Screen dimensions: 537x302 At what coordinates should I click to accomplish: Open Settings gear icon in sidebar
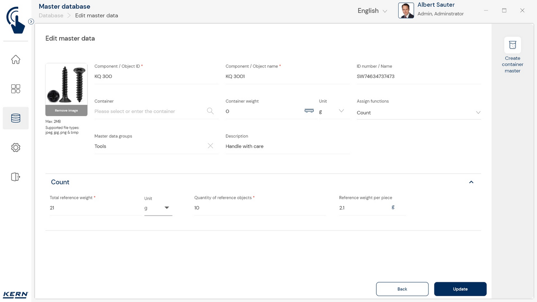(x=16, y=148)
